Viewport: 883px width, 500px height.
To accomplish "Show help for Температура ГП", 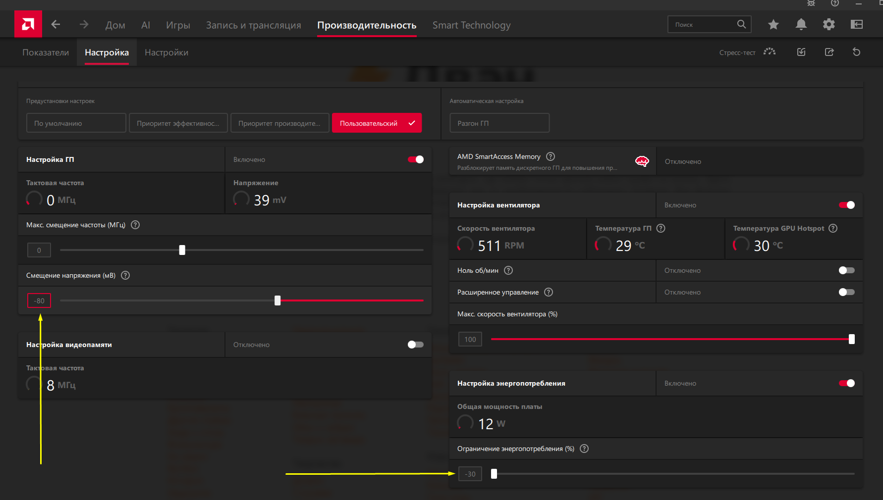I will tap(661, 228).
